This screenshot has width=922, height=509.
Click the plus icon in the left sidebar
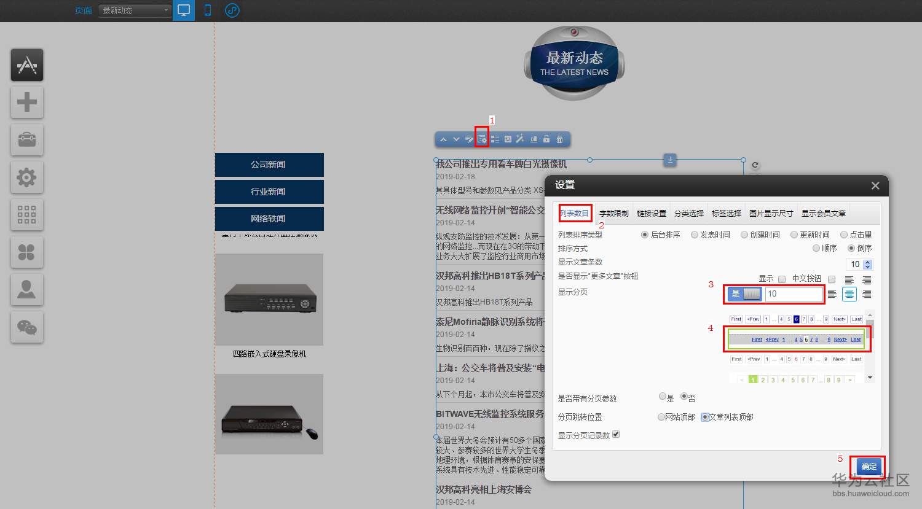[26, 102]
